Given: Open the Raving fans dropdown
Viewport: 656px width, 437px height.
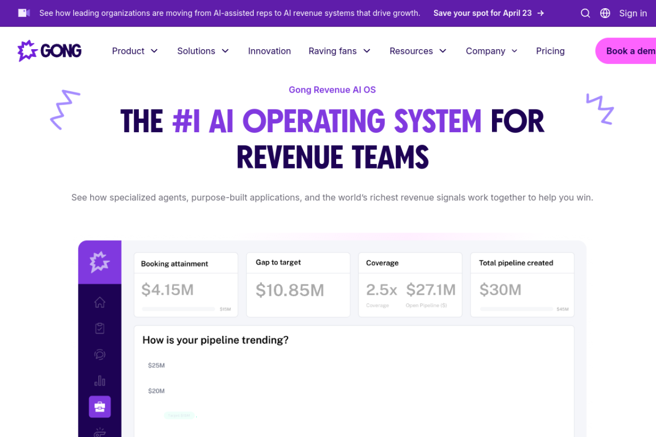Looking at the screenshot, I should point(339,51).
